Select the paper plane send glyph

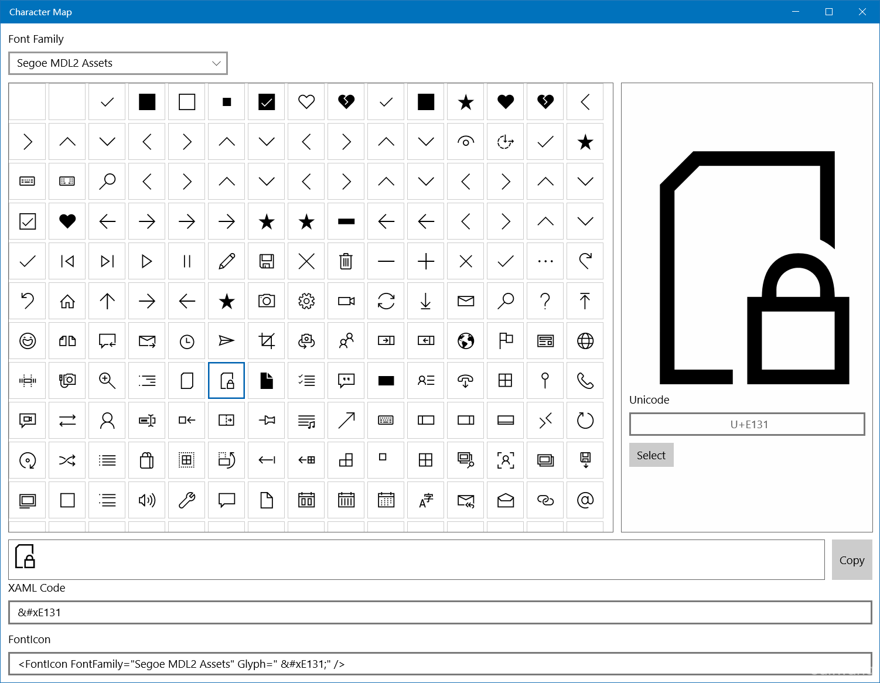[227, 341]
